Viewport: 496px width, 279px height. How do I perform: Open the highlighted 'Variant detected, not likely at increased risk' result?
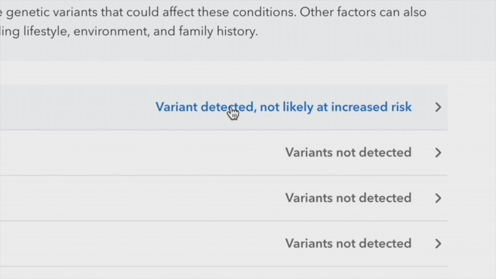pos(284,107)
